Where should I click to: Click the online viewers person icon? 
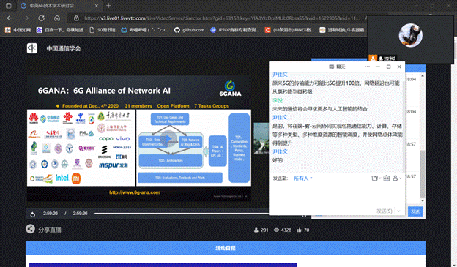(256, 230)
